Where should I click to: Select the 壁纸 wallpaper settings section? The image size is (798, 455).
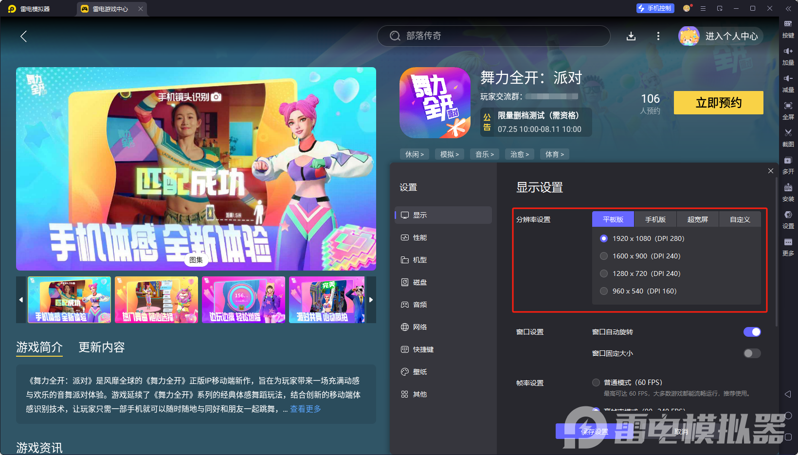point(420,371)
